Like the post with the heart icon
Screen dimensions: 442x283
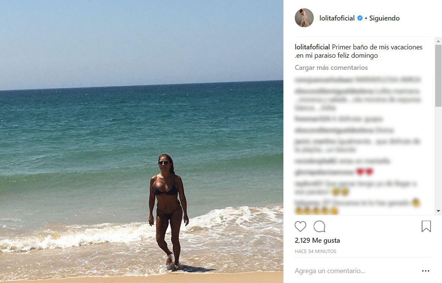pyautogui.click(x=300, y=226)
